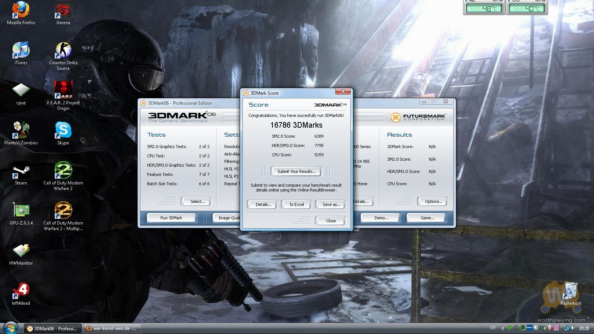Select the iTunes desktop shortcut

coord(21,53)
